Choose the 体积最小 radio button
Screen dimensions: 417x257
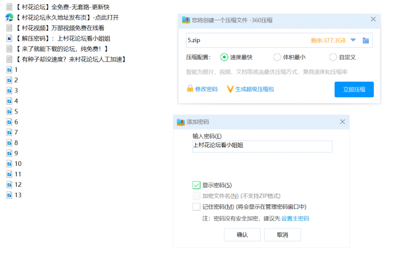tap(277, 57)
